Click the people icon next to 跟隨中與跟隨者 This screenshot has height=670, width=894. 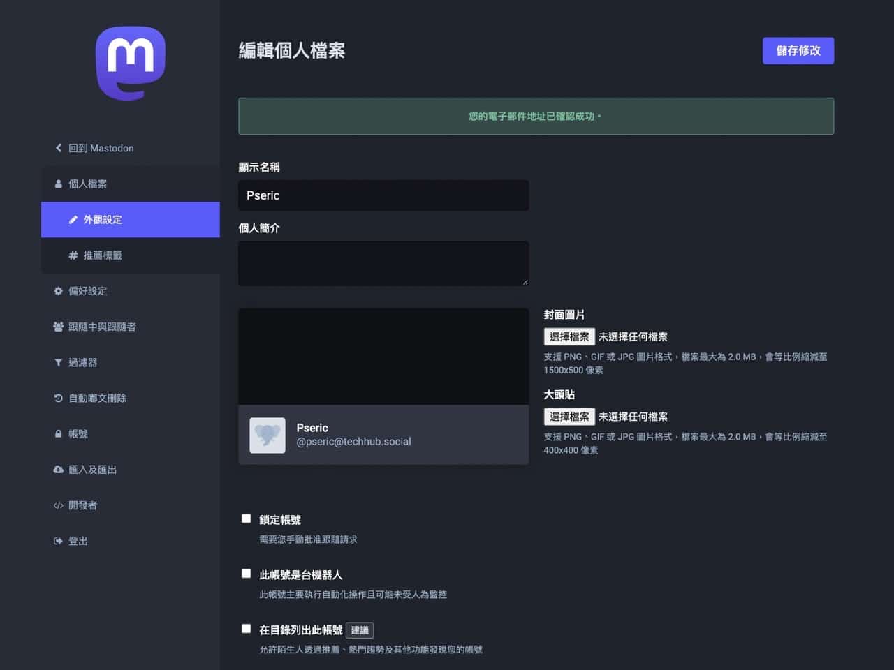pyautogui.click(x=59, y=327)
